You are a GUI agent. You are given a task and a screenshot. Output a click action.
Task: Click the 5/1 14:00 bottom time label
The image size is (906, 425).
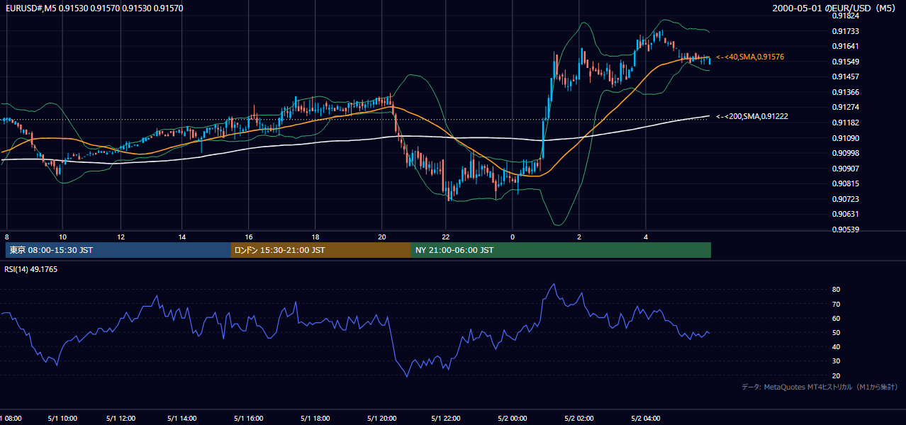coord(182,418)
